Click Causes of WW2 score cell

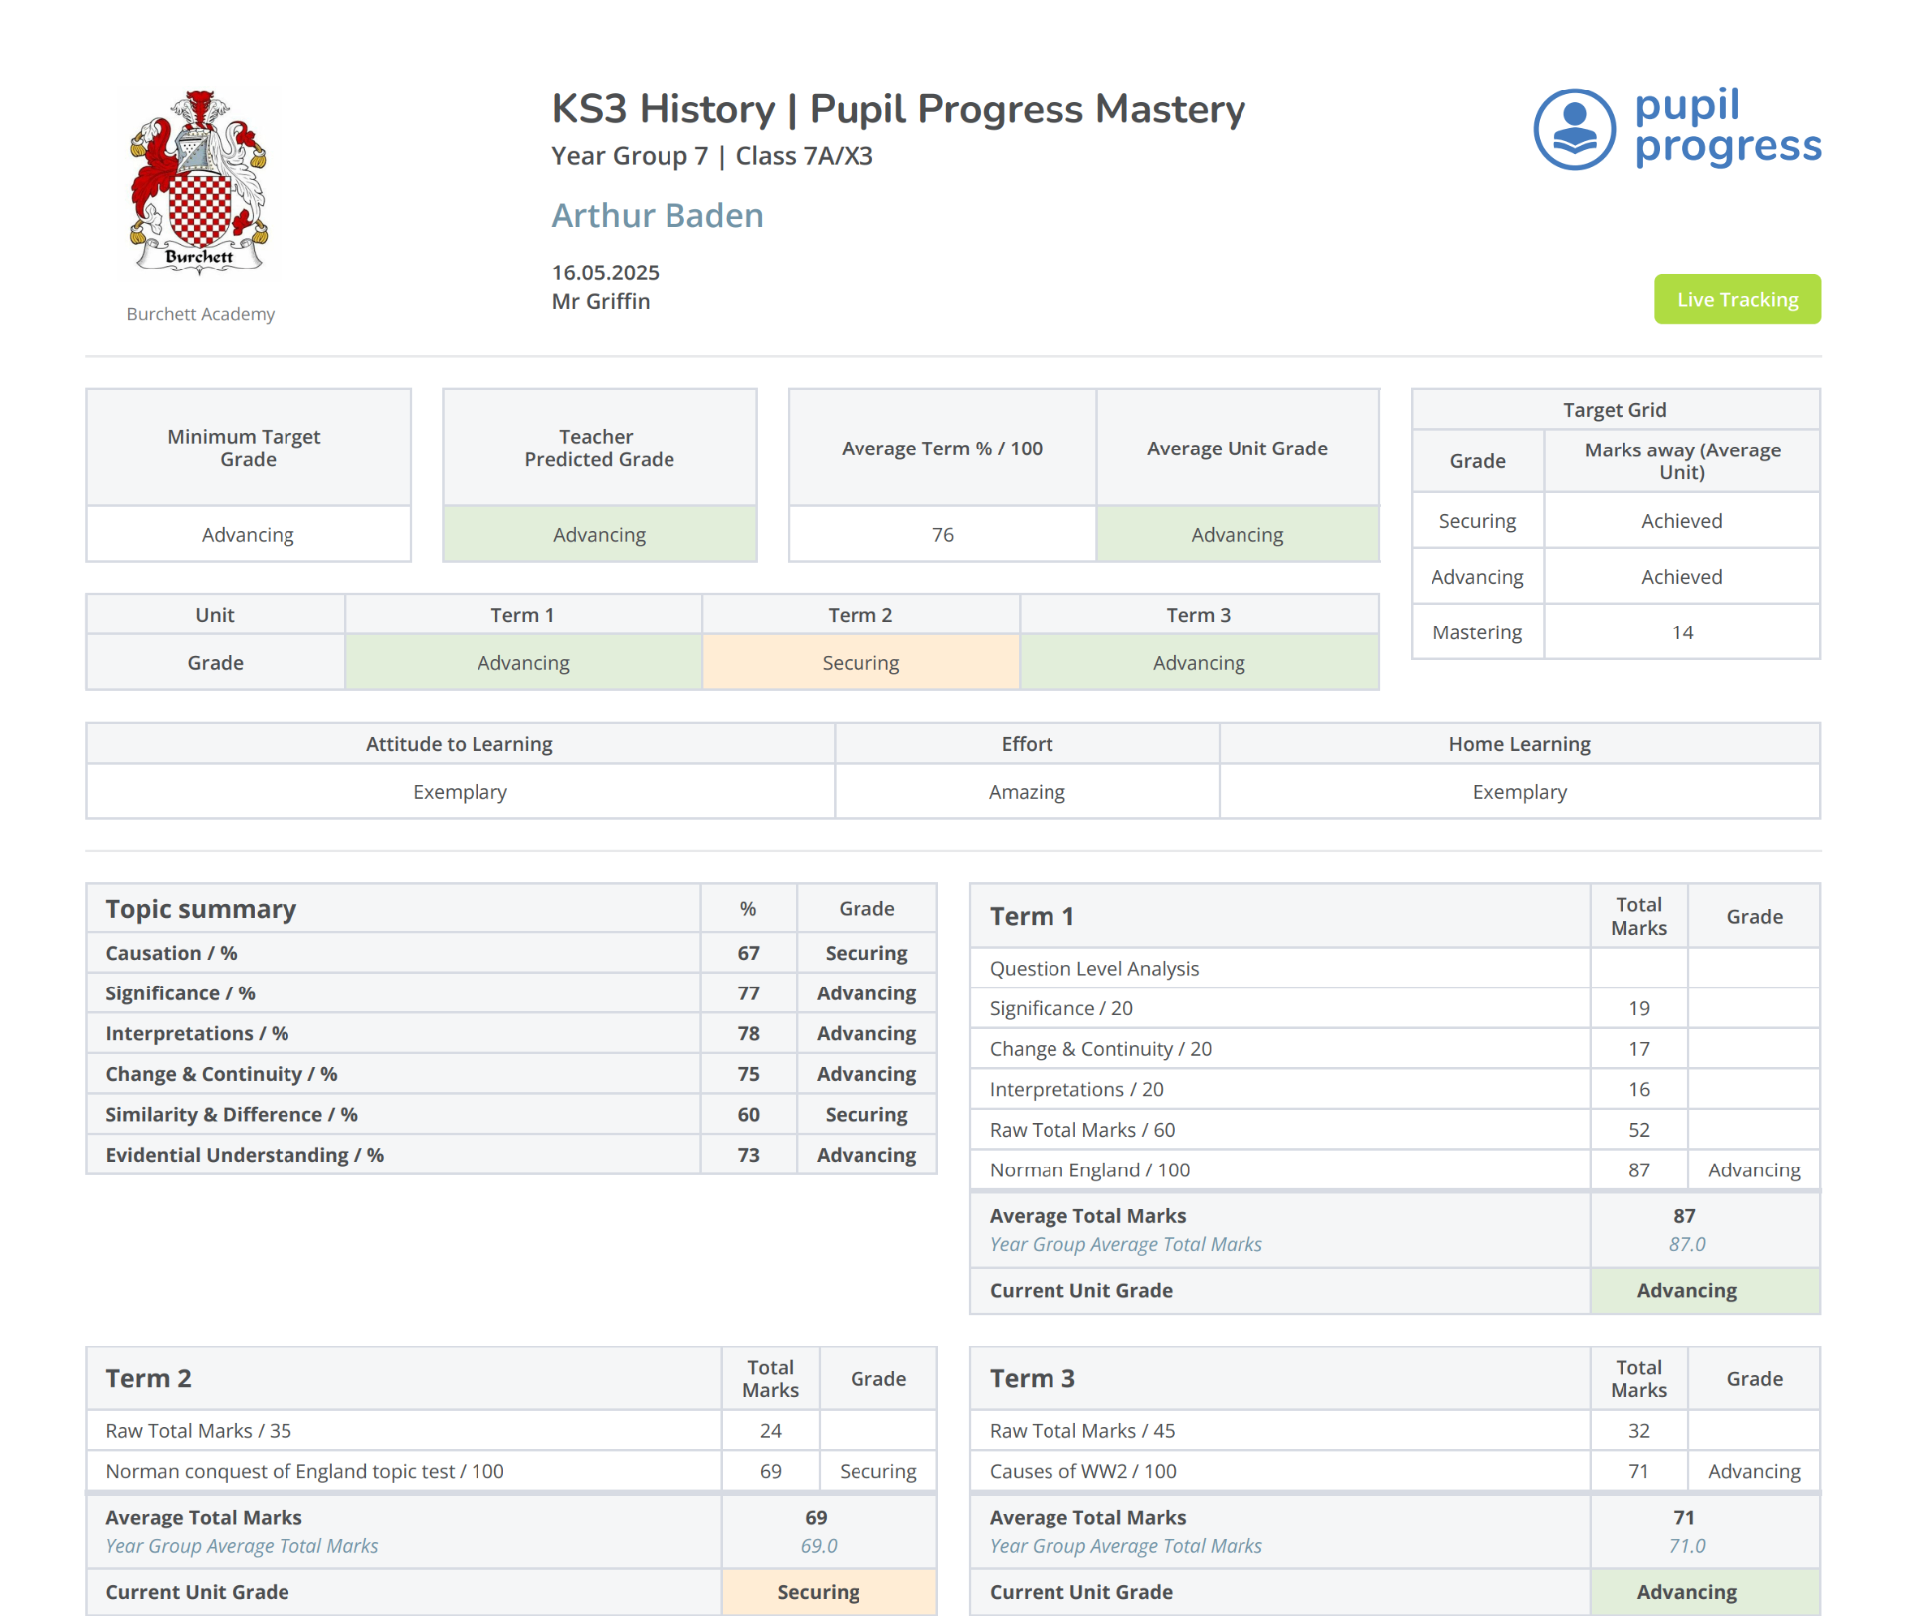(1637, 1471)
